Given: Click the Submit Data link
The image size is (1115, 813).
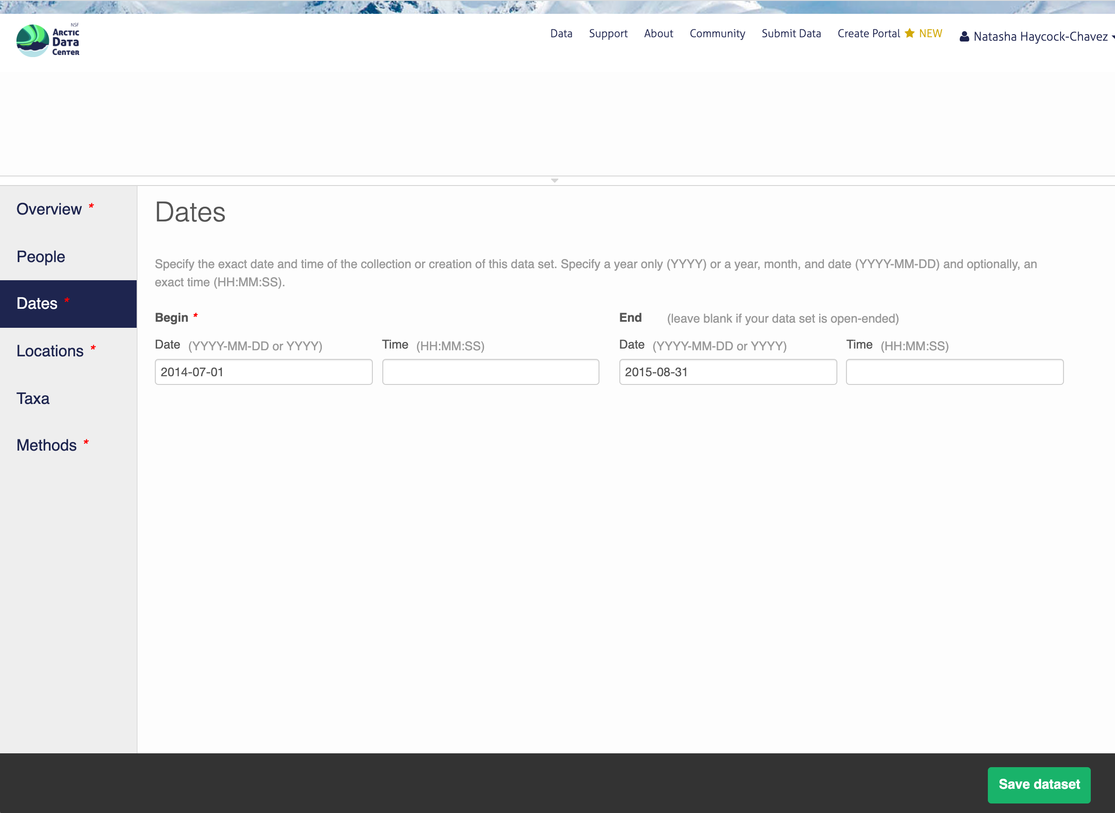Looking at the screenshot, I should pyautogui.click(x=791, y=33).
